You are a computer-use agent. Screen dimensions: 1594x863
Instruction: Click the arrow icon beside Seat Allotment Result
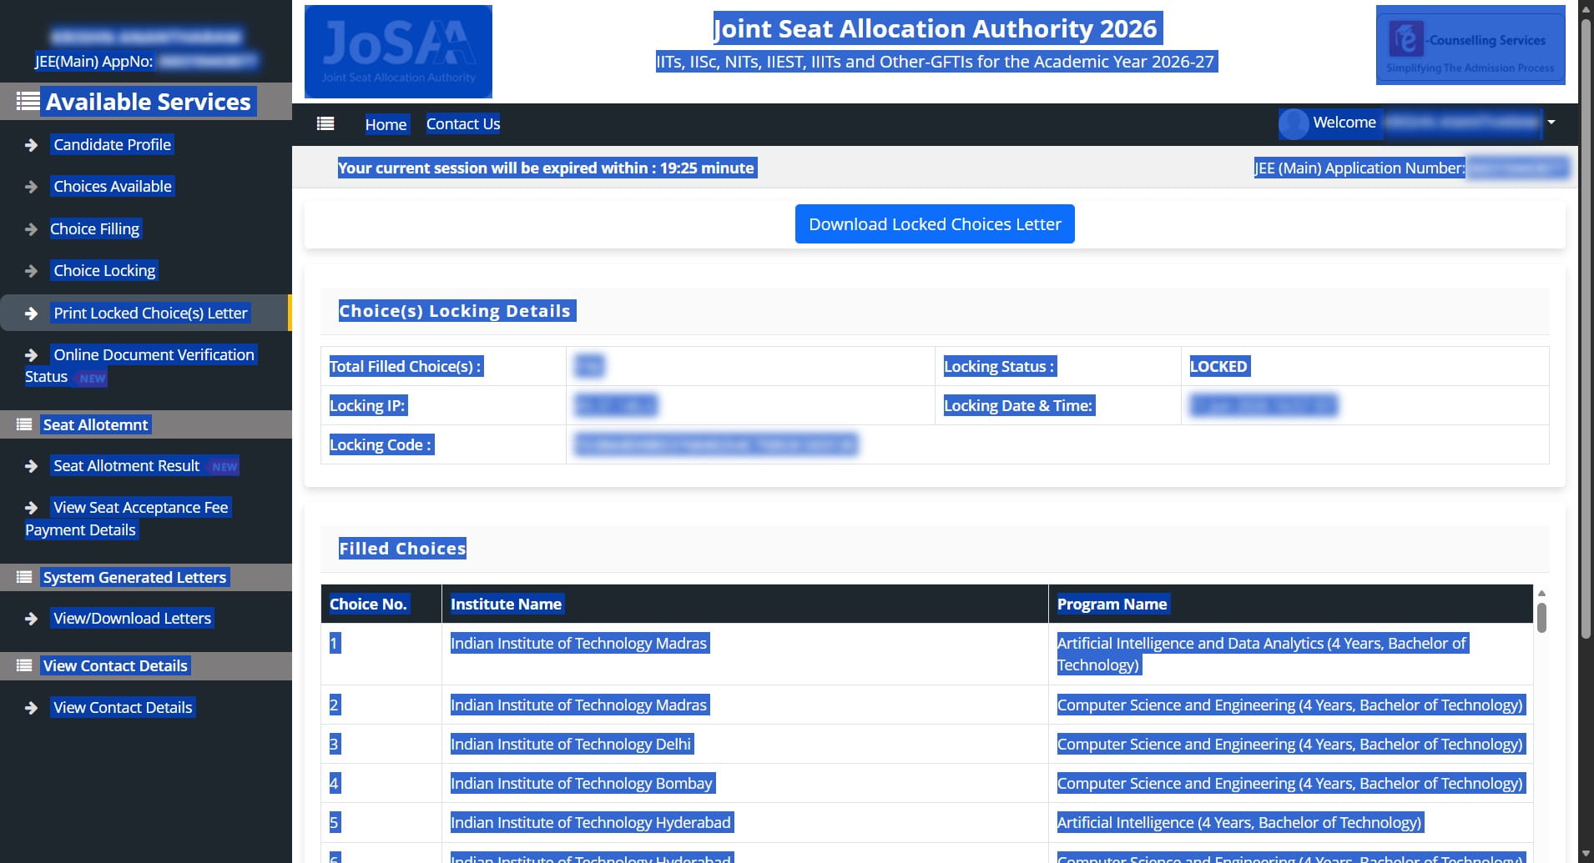pos(32,466)
